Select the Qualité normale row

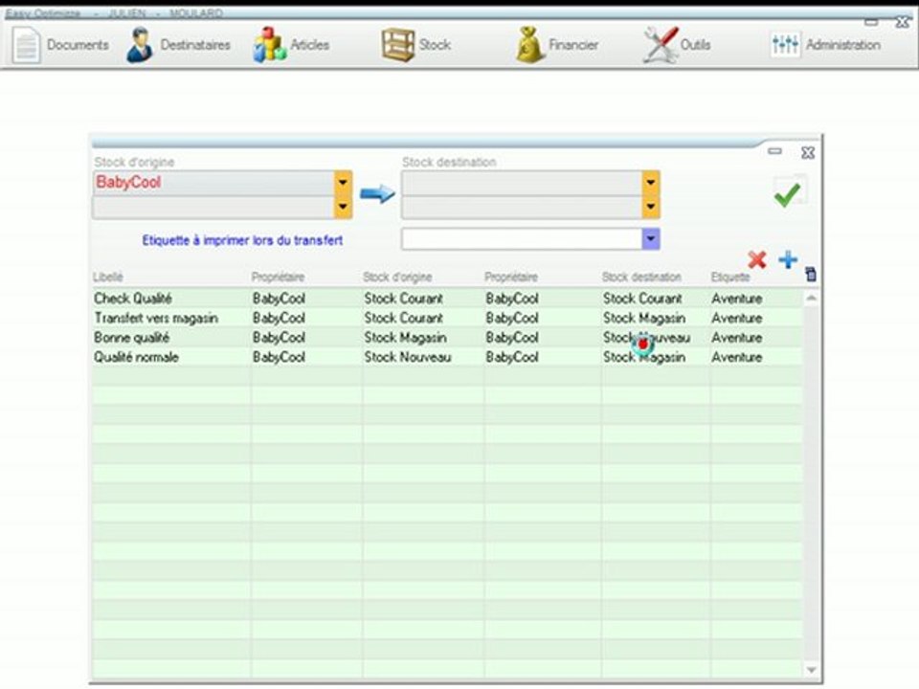click(x=447, y=357)
